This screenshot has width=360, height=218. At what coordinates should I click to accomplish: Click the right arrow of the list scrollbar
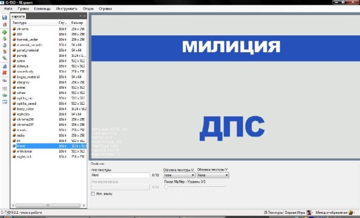pos(84,205)
